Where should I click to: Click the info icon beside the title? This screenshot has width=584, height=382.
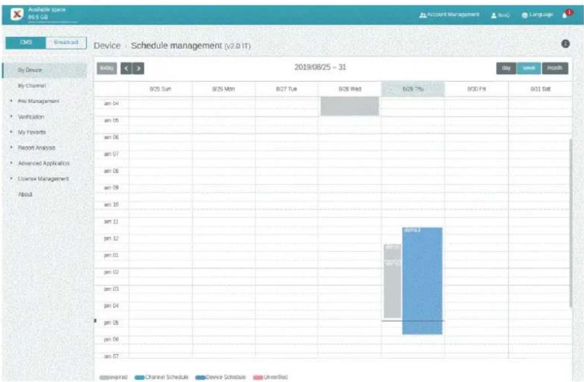(565, 43)
